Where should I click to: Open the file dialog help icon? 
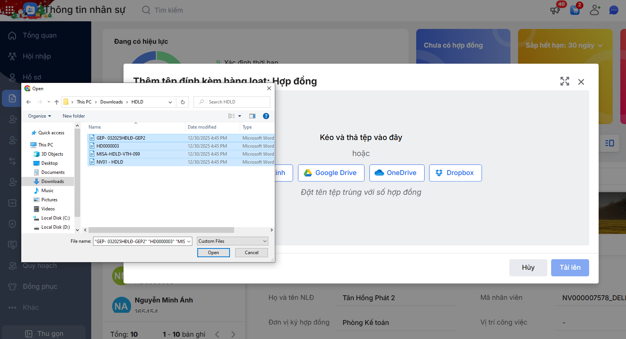coord(266,116)
